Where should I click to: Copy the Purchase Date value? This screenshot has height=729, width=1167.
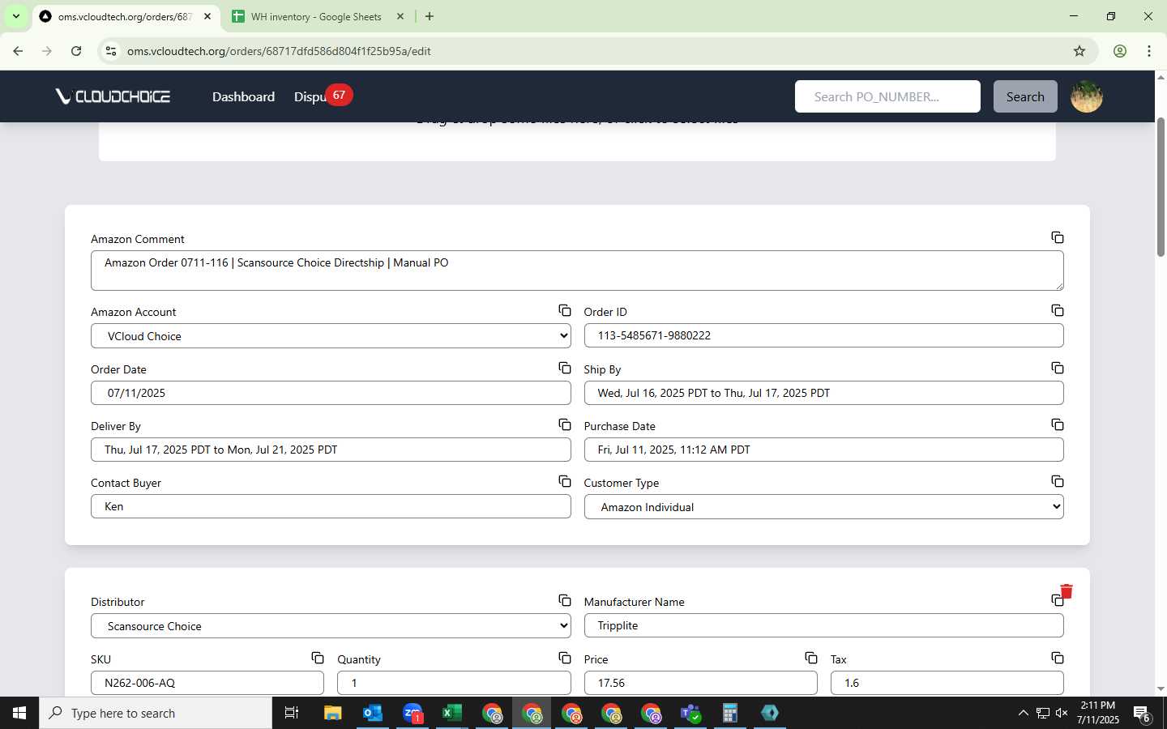[x=1058, y=424]
